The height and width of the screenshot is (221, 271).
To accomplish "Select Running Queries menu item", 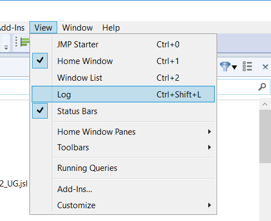I will pos(123,168).
